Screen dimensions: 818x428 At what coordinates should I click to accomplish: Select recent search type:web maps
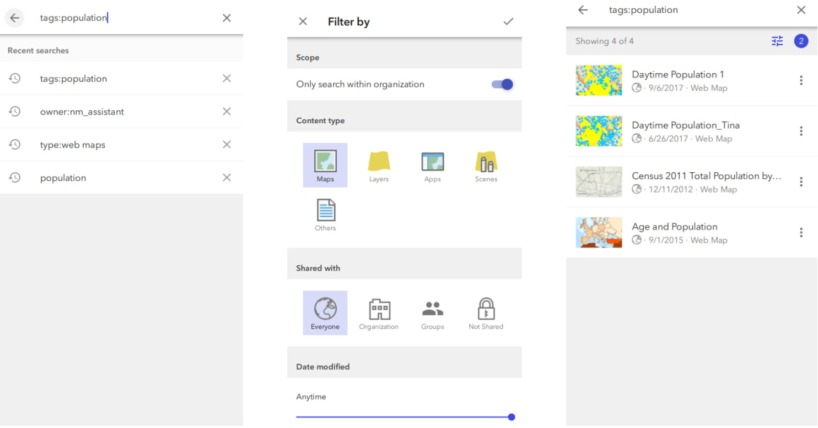pos(73,145)
